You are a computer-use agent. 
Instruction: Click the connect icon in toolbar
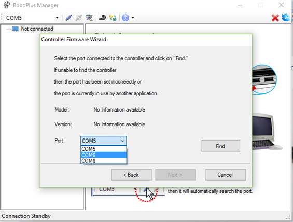pyautogui.click(x=69, y=18)
